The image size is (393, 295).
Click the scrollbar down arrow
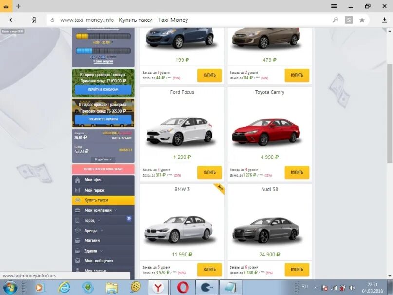(x=390, y=276)
